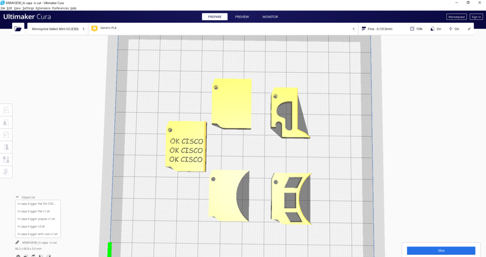Select the Support Blocker tool

click(x=6, y=172)
